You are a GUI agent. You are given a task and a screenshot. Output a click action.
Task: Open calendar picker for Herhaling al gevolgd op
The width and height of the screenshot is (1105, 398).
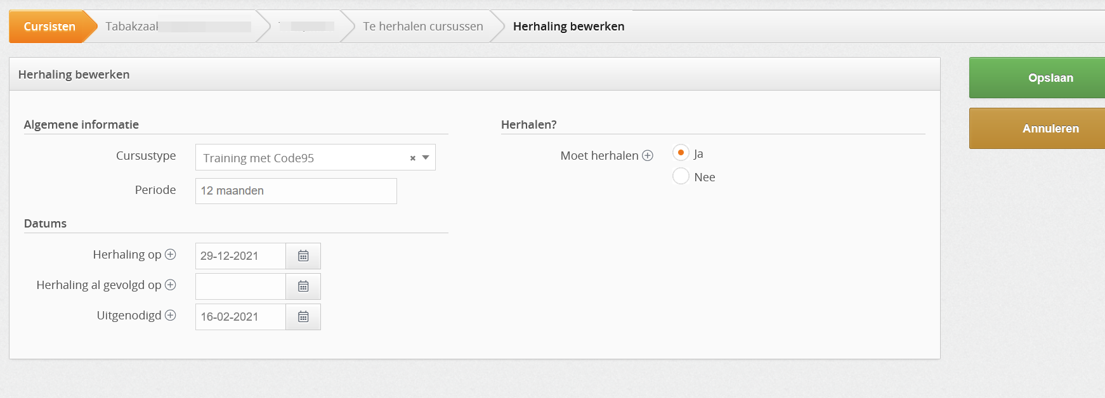pos(303,286)
